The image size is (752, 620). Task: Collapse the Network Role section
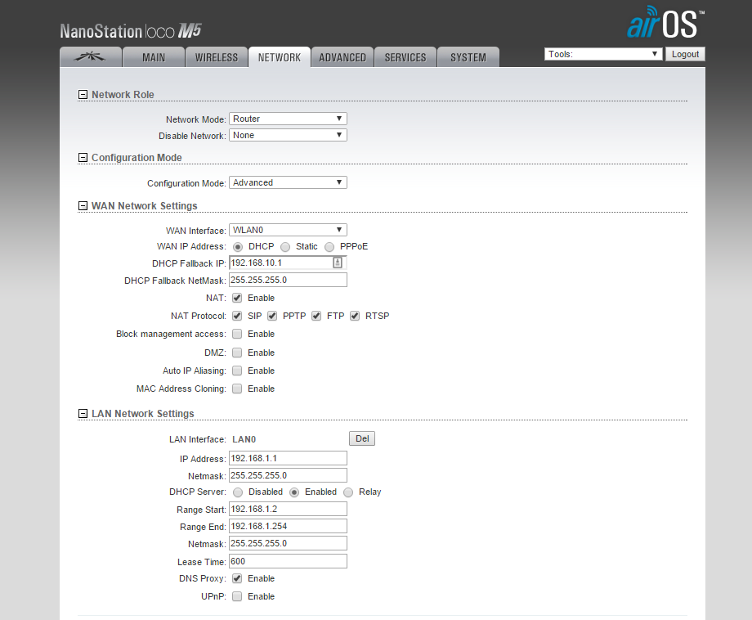[x=83, y=95]
